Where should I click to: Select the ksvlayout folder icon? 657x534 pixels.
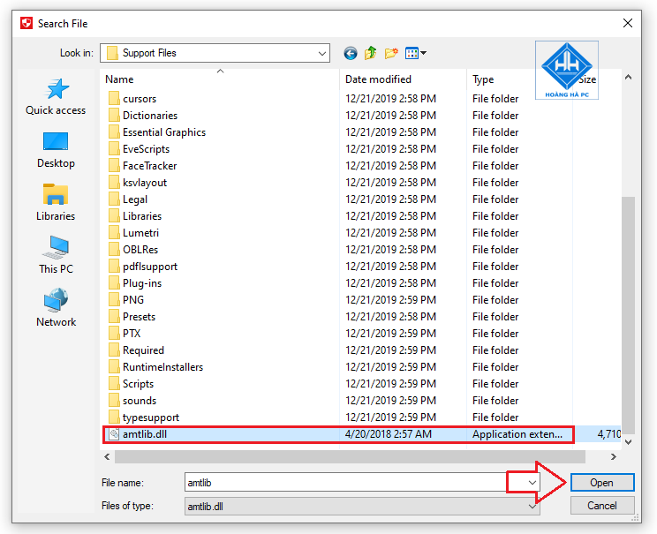click(x=114, y=182)
